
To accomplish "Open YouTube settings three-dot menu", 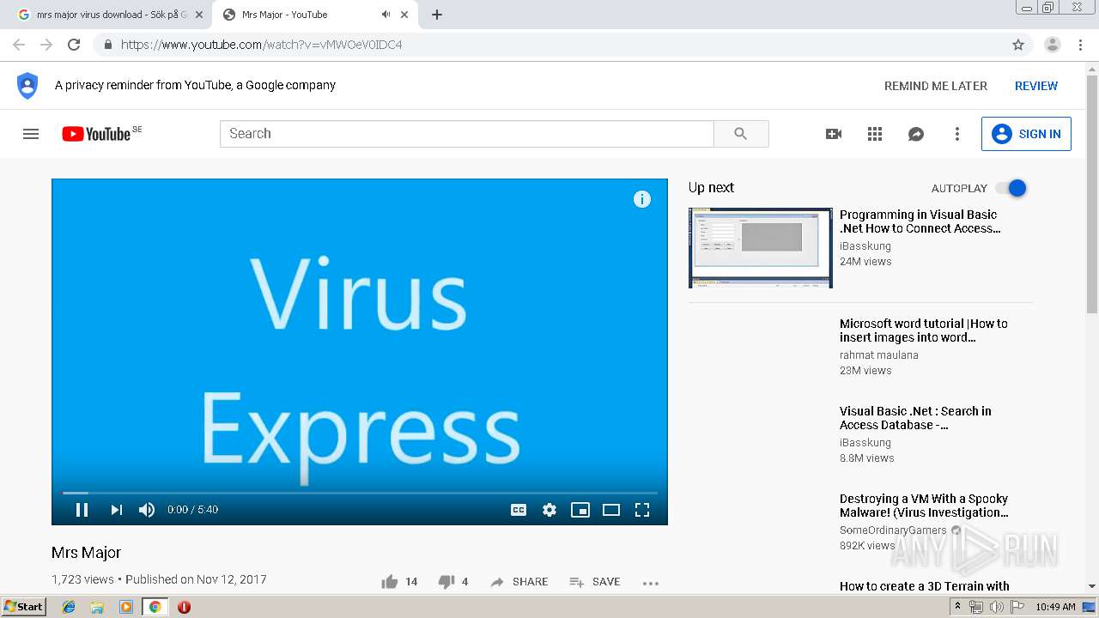I will coord(957,134).
